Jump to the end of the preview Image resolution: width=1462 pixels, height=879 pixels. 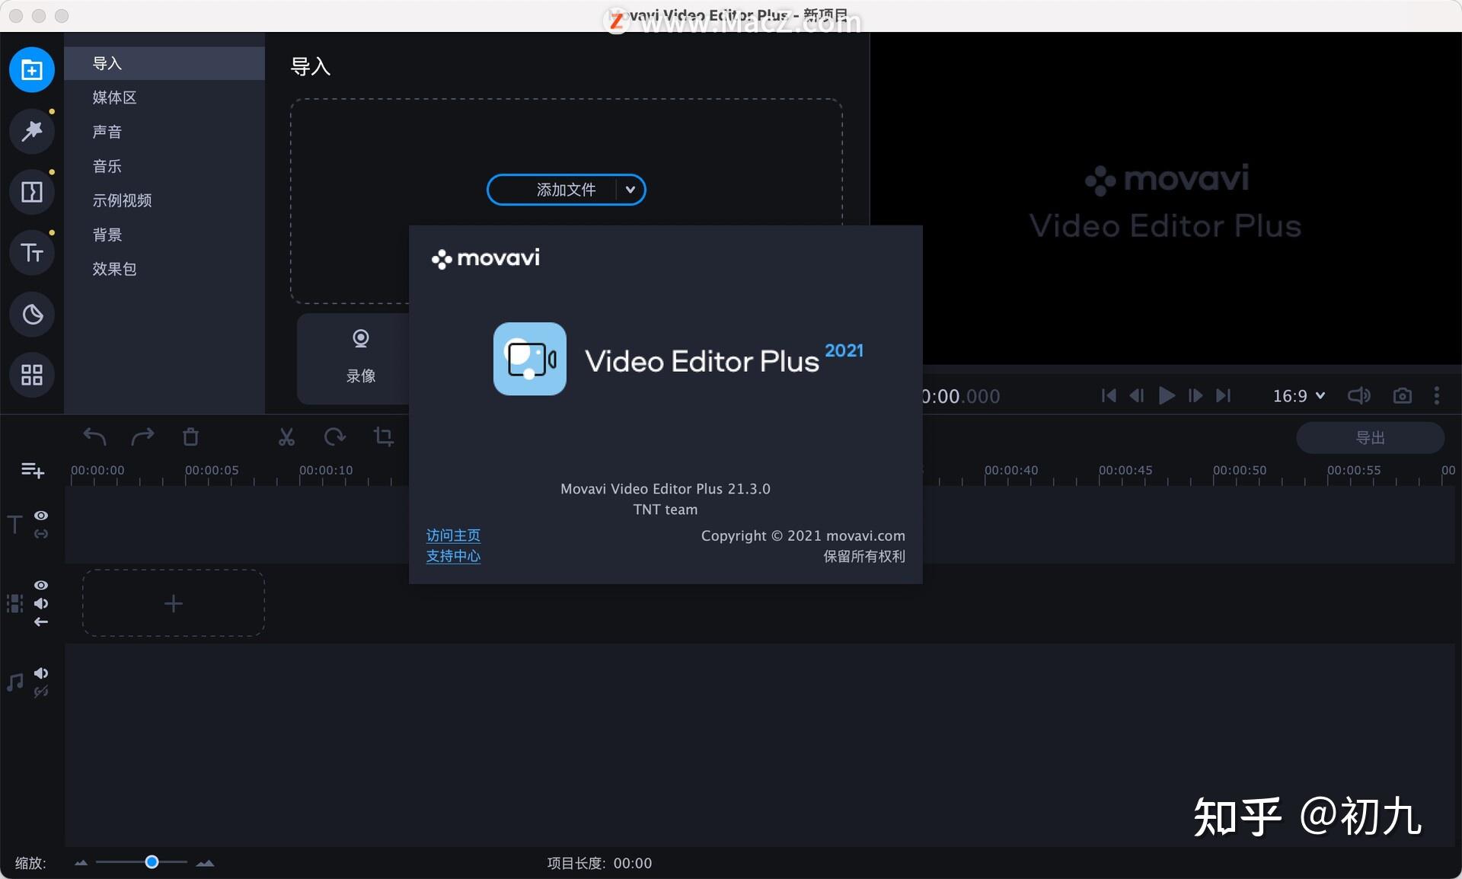point(1223,395)
